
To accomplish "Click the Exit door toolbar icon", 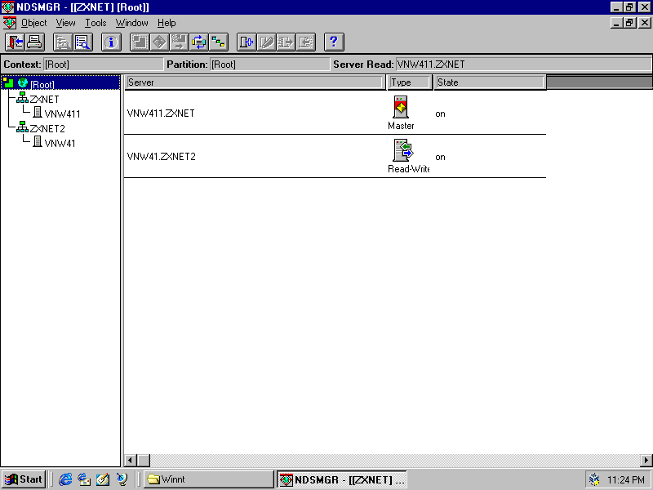I will (x=15, y=42).
